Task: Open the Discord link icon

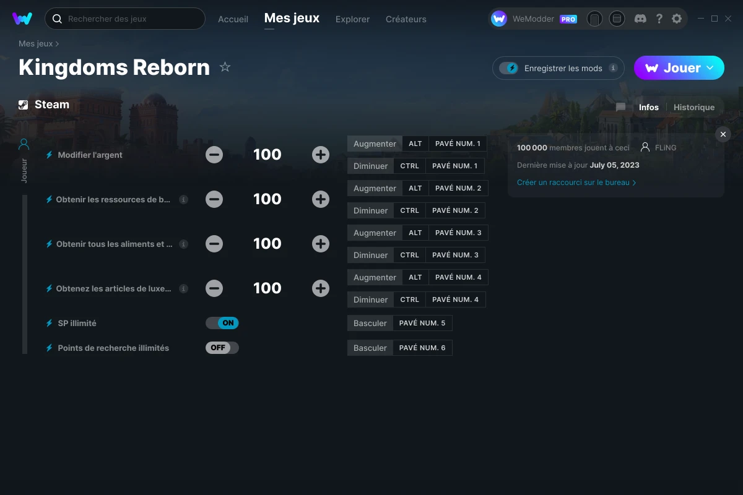Action: click(641, 19)
